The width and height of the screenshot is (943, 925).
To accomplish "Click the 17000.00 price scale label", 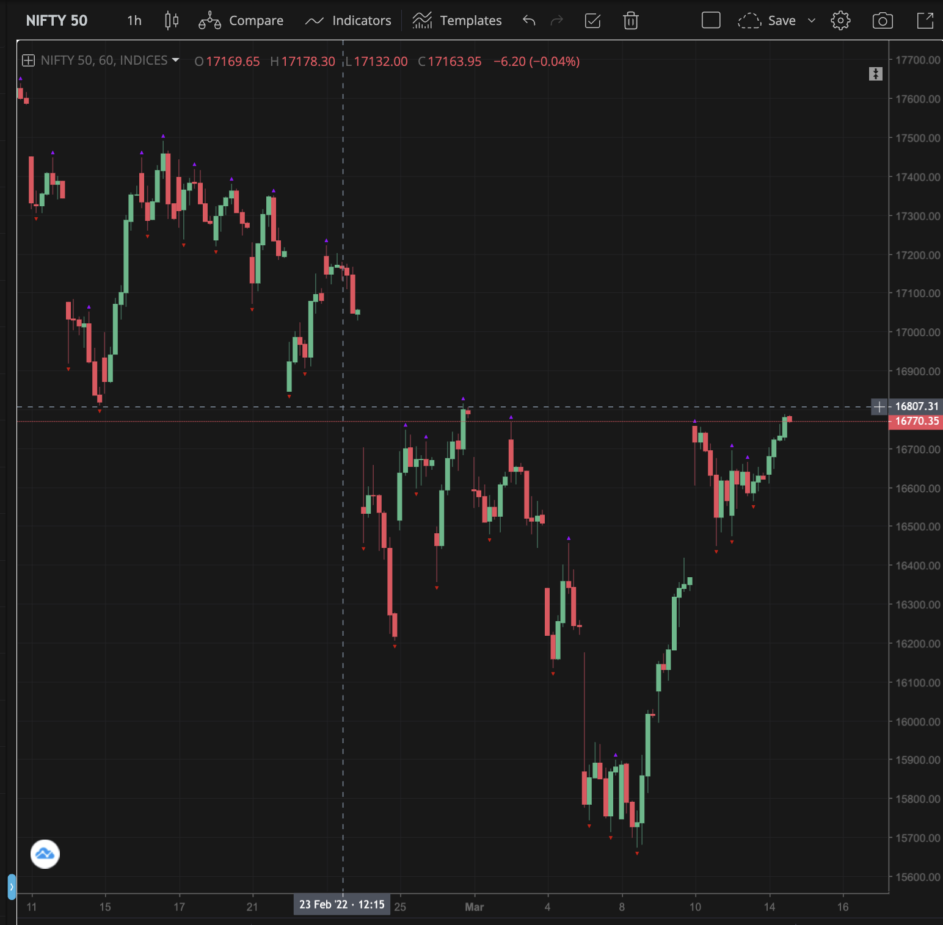I will (917, 333).
